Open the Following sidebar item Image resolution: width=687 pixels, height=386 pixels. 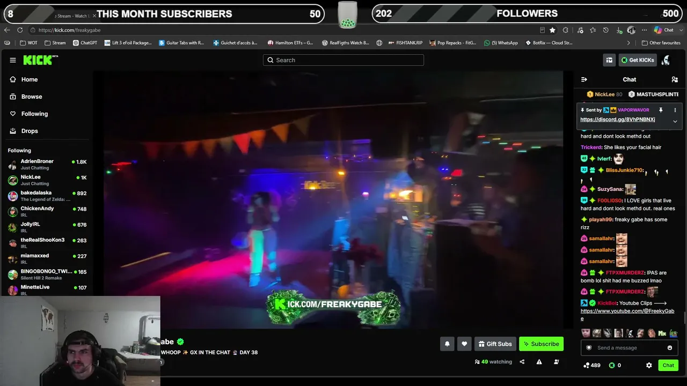pyautogui.click(x=29, y=114)
